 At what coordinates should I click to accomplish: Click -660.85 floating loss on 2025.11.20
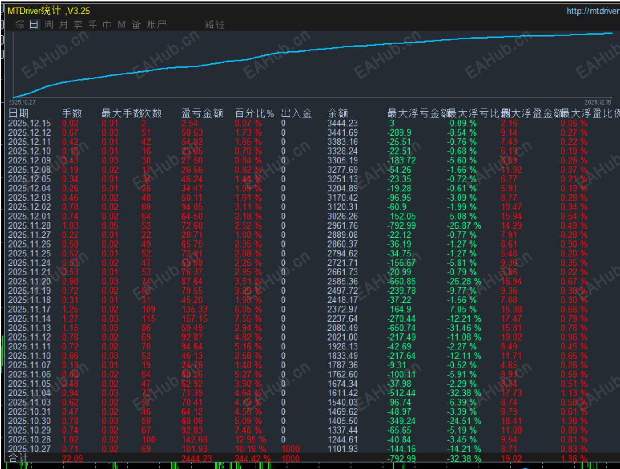(401, 281)
